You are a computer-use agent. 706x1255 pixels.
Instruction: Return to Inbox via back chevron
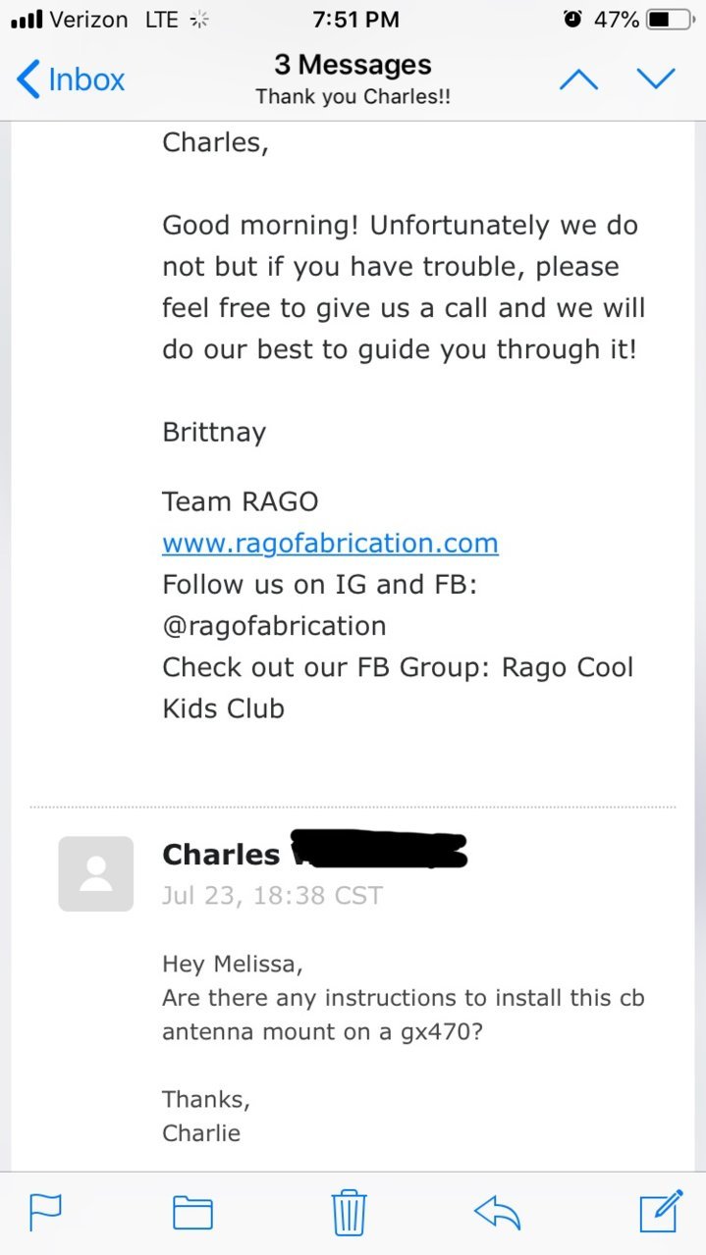71,79
